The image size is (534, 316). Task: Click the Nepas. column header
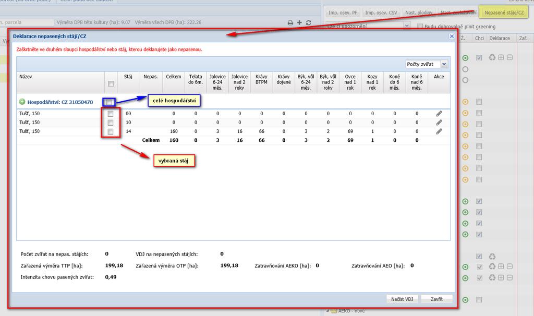click(x=151, y=82)
